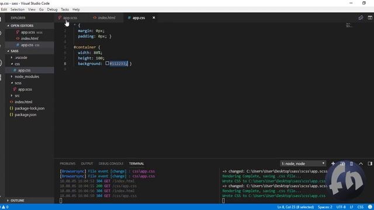The height and width of the screenshot is (210, 374).
Task: Open the Help menu
Action: 76,9
